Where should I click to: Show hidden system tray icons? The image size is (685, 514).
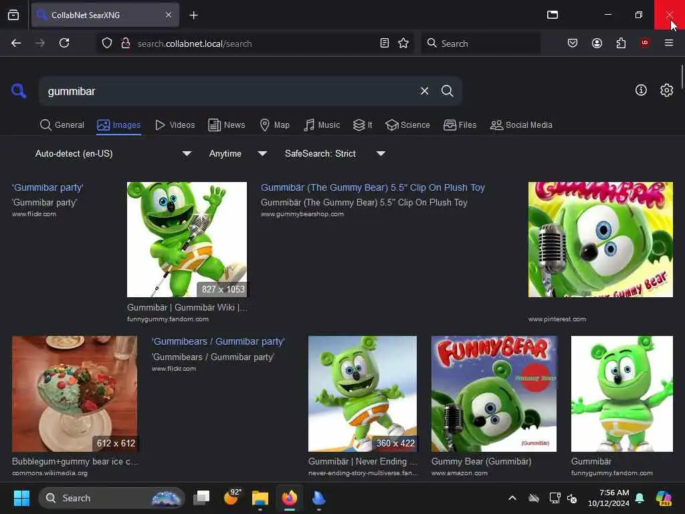click(512, 498)
